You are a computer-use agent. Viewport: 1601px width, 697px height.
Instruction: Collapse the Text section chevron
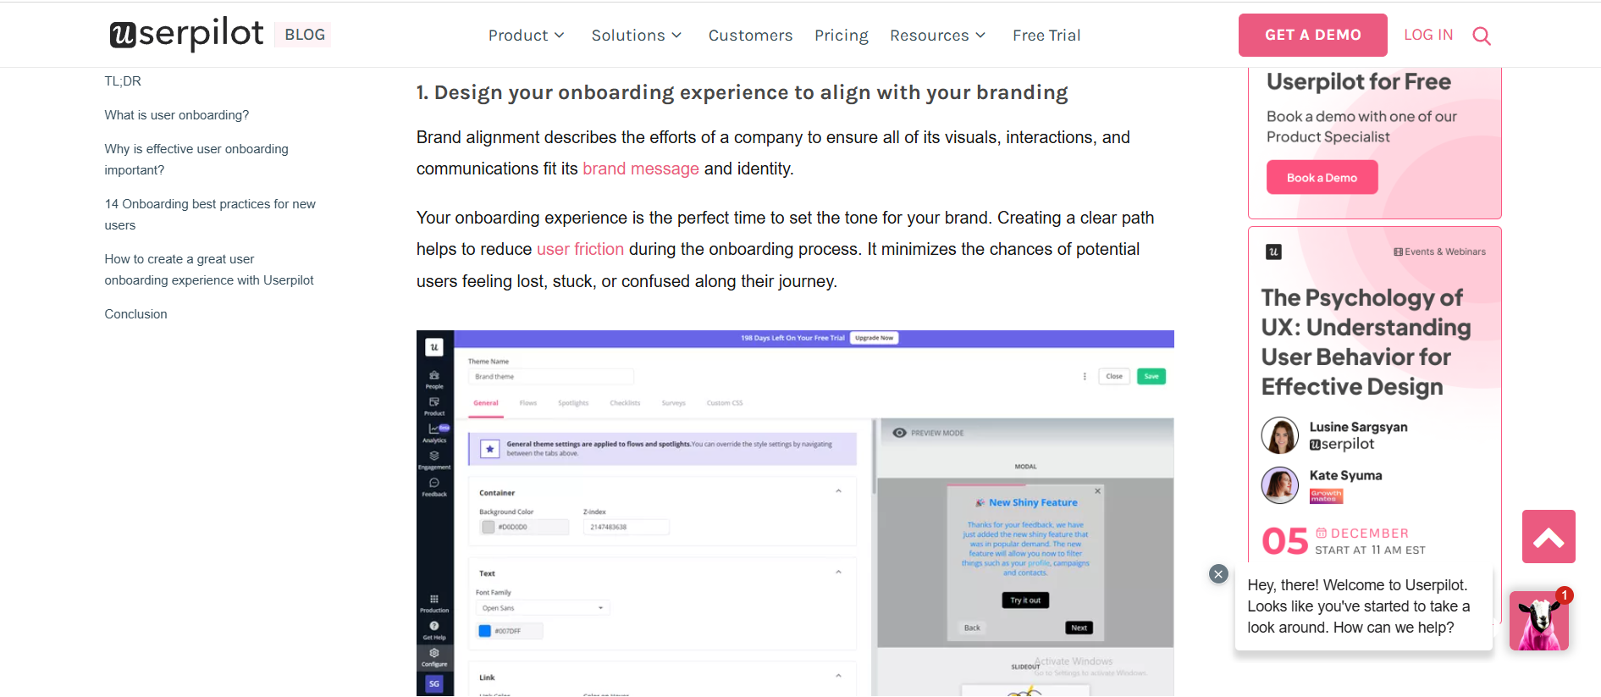(x=838, y=573)
